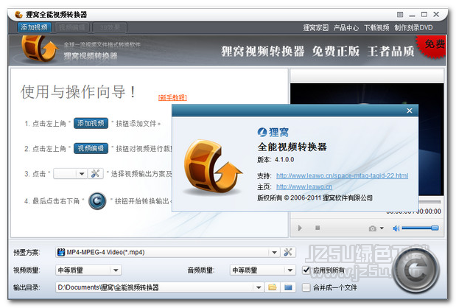Click the output path input field
Image resolution: width=456 pixels, height=308 pixels.
pos(155,287)
